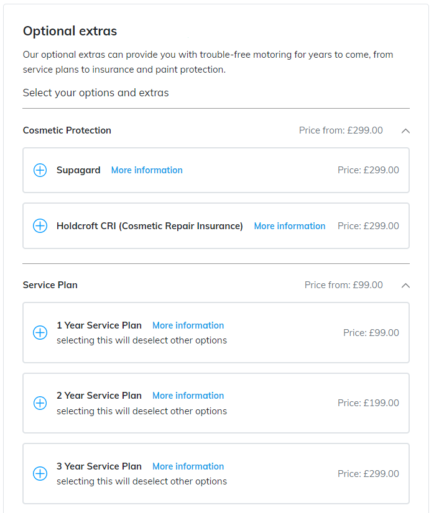Add the 1 Year Service Plan plus icon
The height and width of the screenshot is (513, 434).
coord(40,332)
